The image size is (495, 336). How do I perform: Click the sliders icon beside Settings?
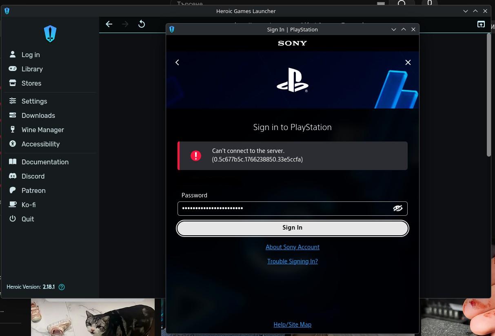tap(13, 101)
